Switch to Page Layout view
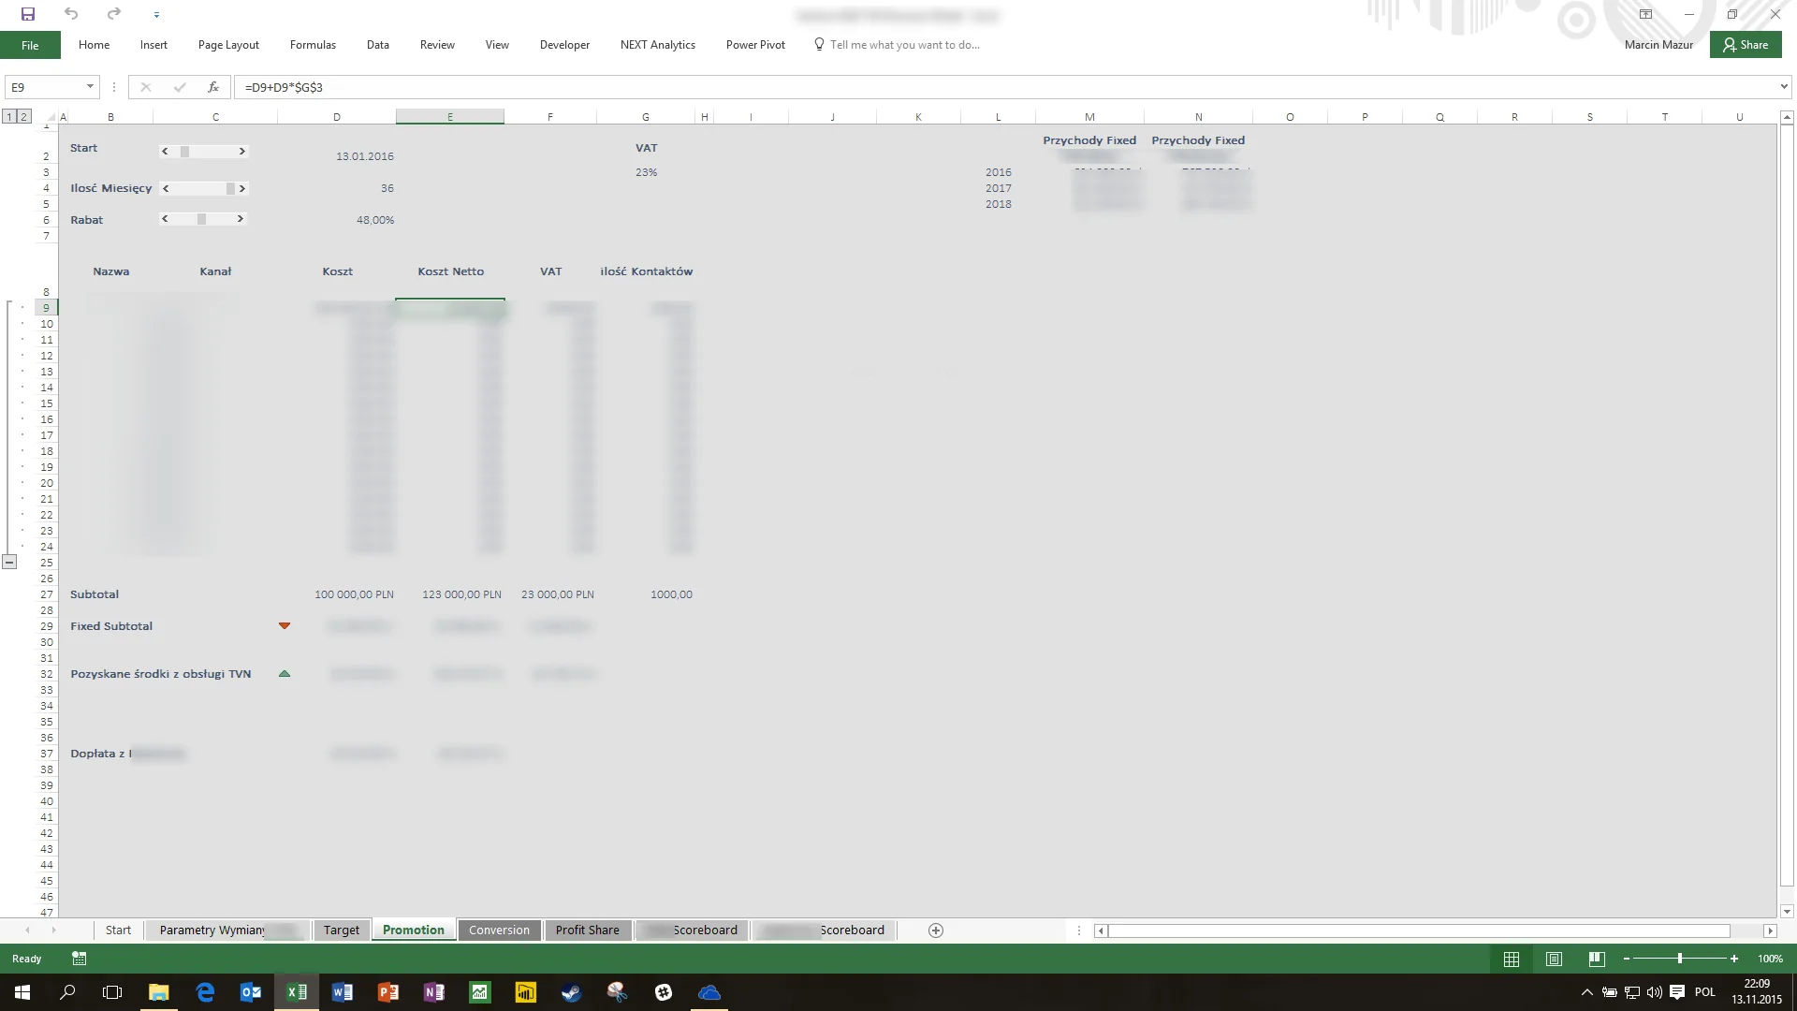This screenshot has height=1011, width=1797. point(1555,959)
